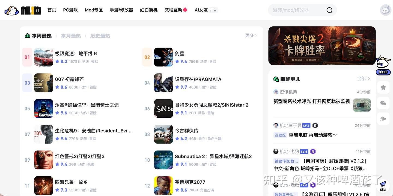Click the 新鲜事儿 section heading icon
The image size is (393, 196).
coord(276,79)
